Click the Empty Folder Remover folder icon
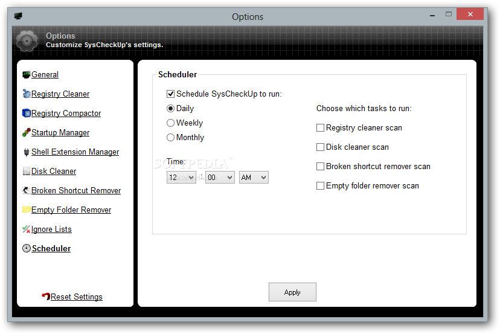 coord(26,210)
